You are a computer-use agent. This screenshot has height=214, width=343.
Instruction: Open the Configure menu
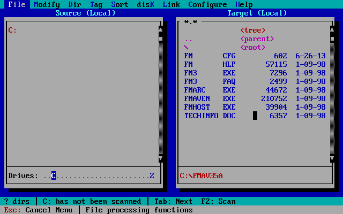207,4
